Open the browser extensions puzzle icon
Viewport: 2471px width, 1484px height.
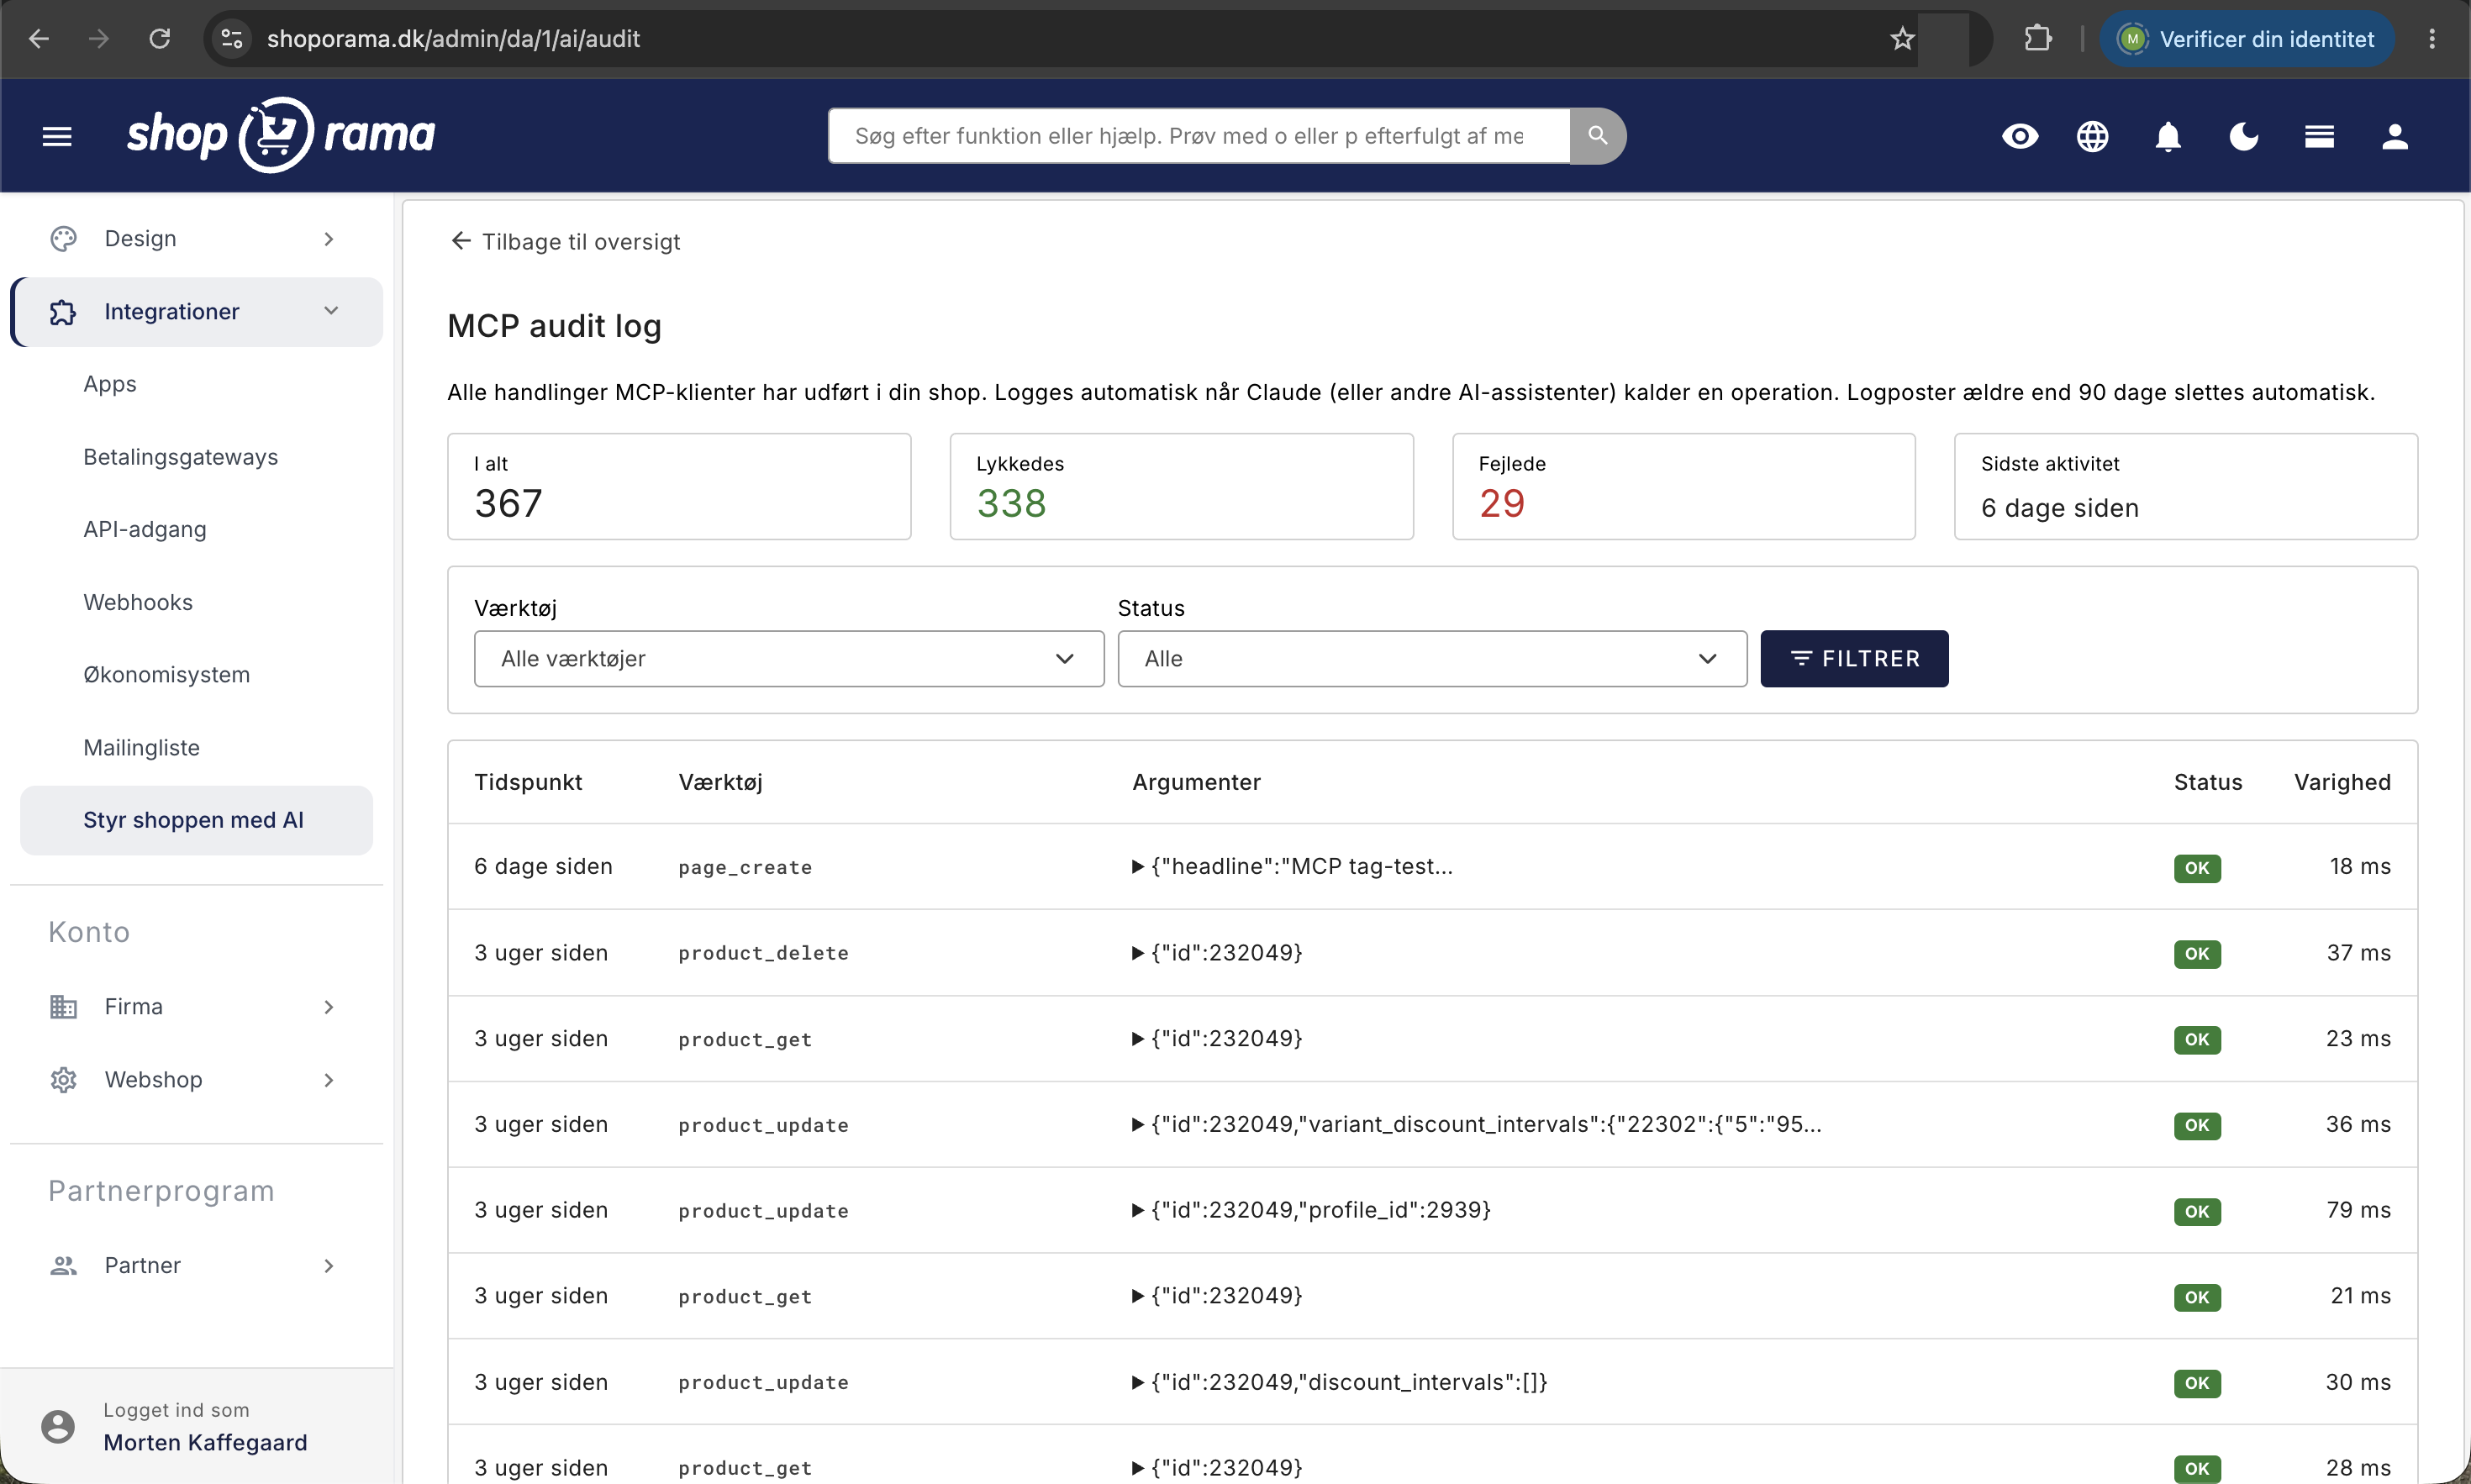coord(2037,39)
